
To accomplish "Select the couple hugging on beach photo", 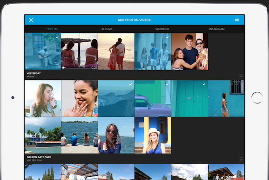I will click(x=116, y=51).
